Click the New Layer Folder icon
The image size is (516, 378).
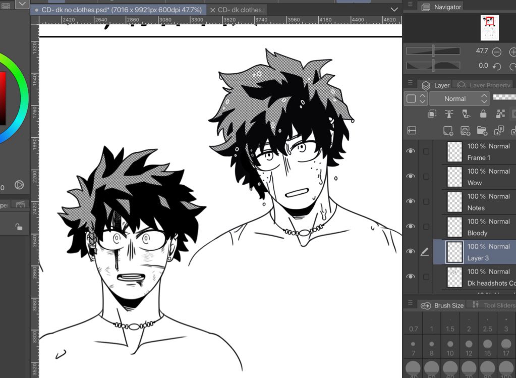point(482,131)
